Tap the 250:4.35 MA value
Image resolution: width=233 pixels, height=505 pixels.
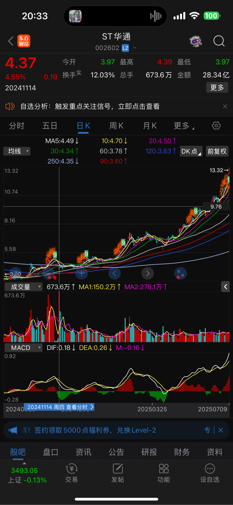click(63, 161)
